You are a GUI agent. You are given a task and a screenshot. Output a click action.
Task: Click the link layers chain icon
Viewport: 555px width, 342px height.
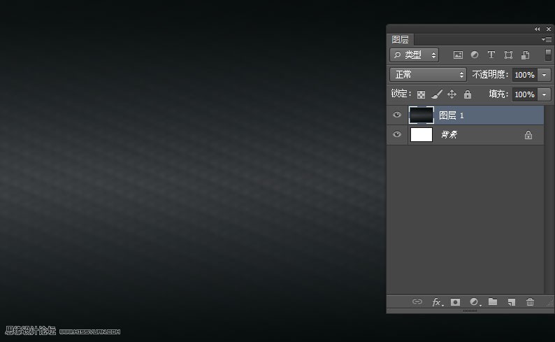coord(417,302)
